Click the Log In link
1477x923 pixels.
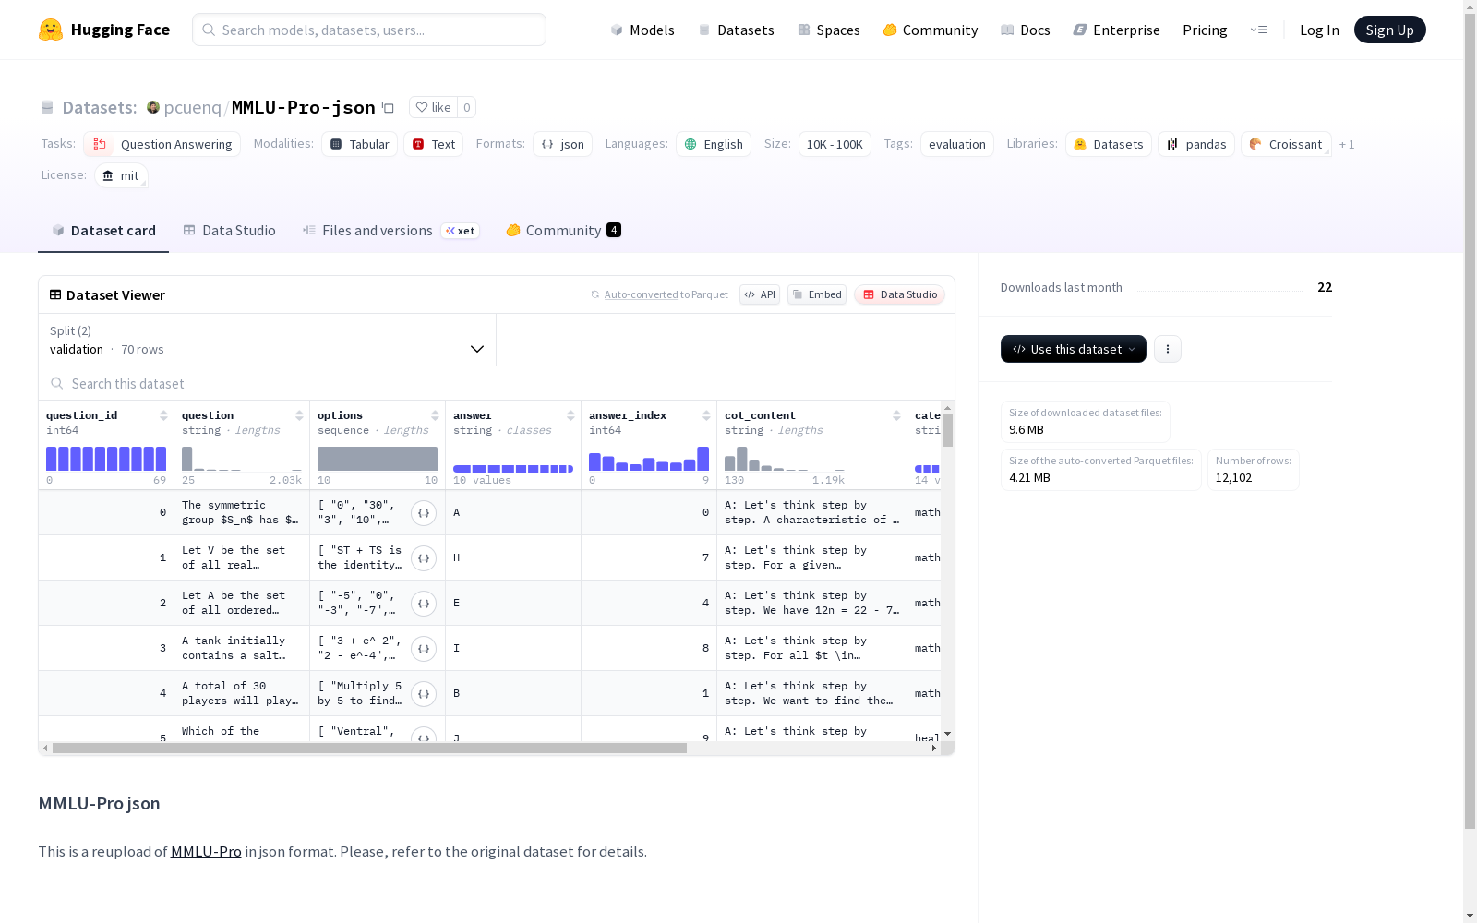point(1319,30)
